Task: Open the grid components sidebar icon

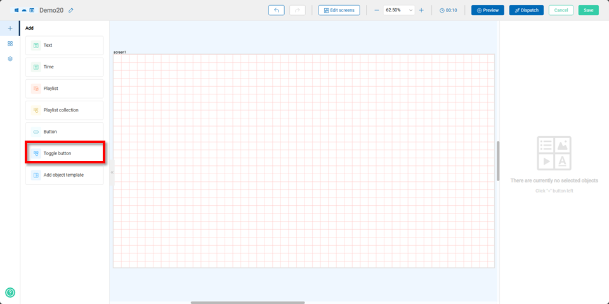Action: tap(10, 44)
